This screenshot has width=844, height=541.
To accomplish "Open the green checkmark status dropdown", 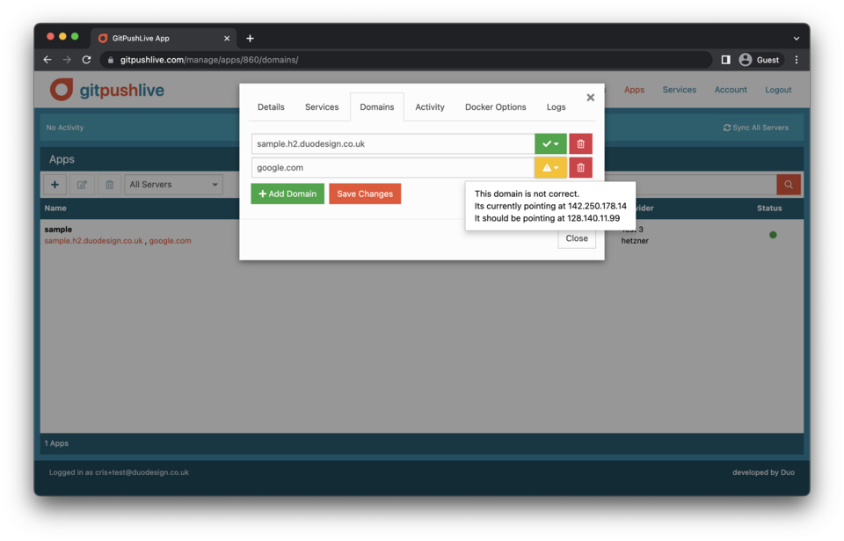I will point(550,144).
